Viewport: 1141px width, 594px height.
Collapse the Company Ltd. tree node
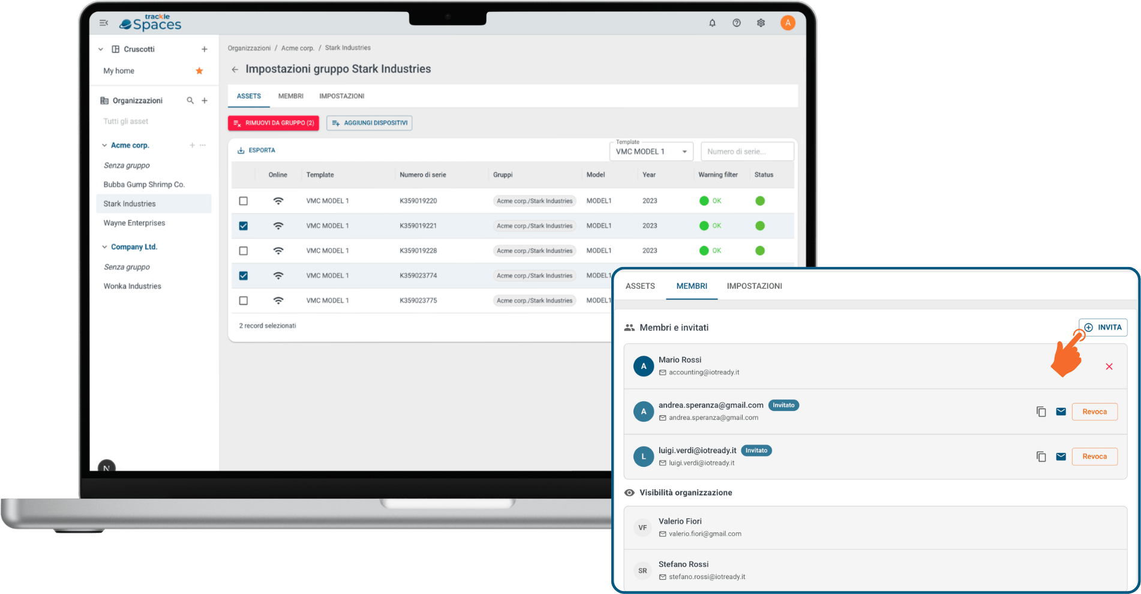[x=104, y=247]
